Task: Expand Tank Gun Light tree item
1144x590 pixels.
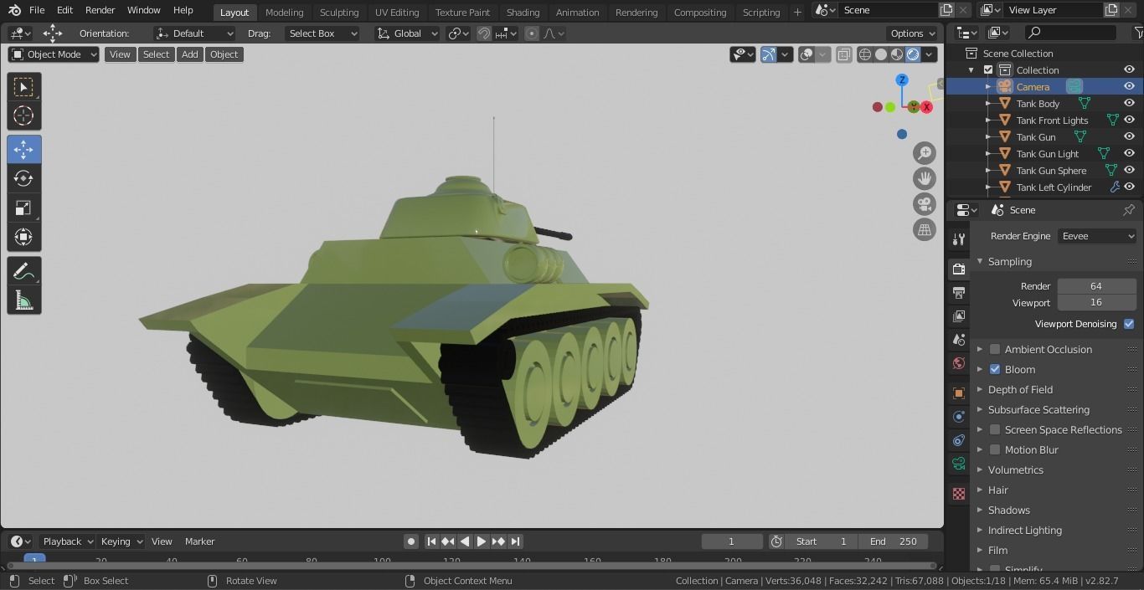Action: [987, 154]
